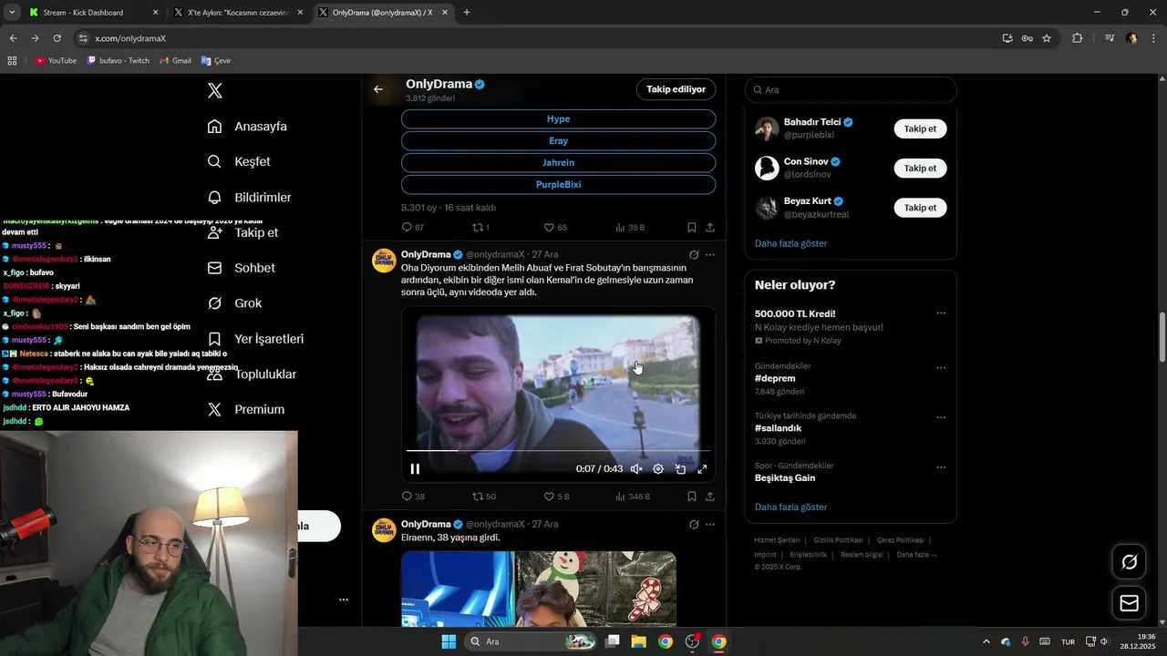Viewport: 1167px width, 656px height.
Task: Open Grok floating button
Action: [1129, 562]
